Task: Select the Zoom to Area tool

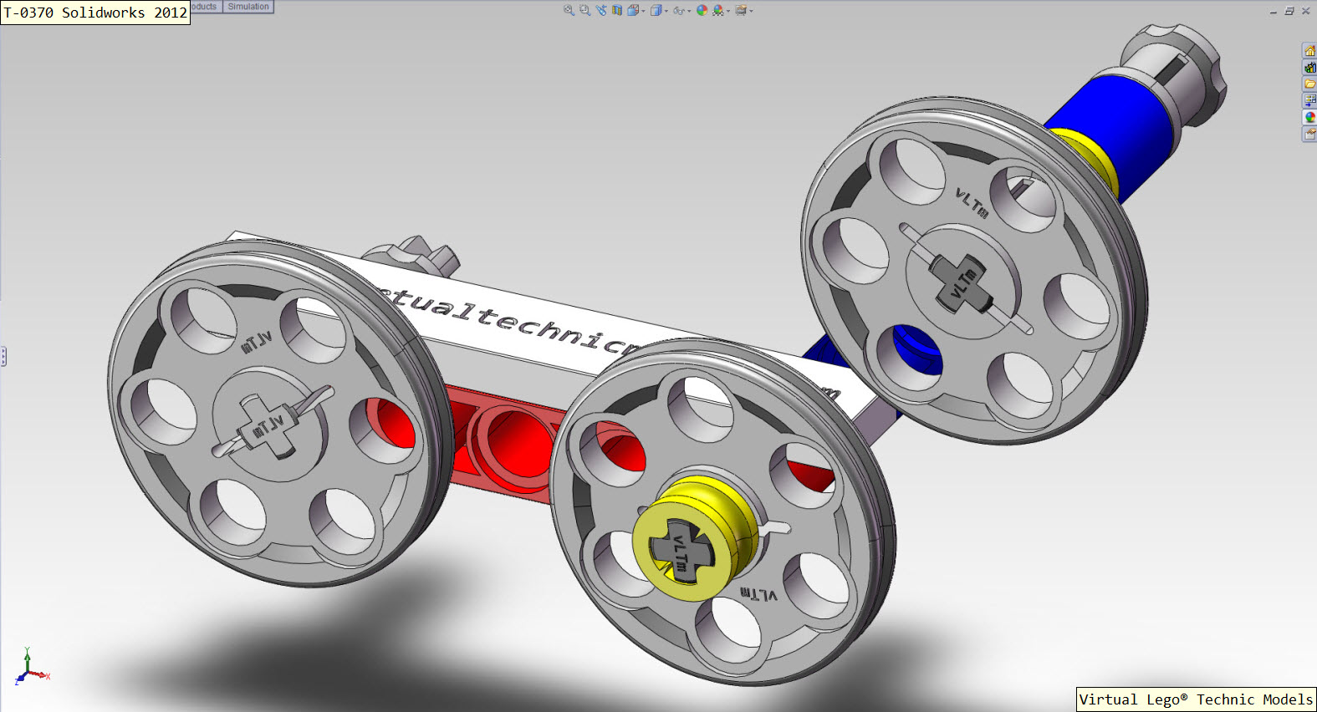Action: pyautogui.click(x=585, y=10)
